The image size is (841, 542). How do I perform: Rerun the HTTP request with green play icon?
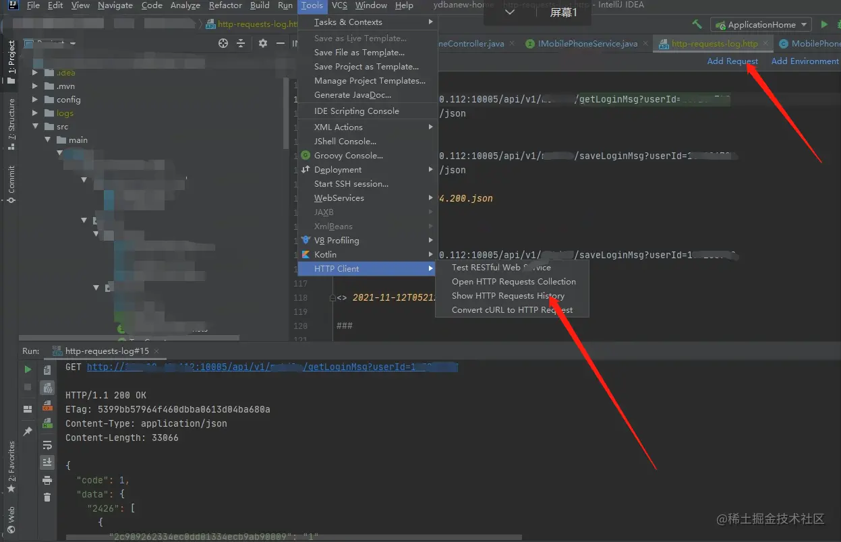(28, 369)
